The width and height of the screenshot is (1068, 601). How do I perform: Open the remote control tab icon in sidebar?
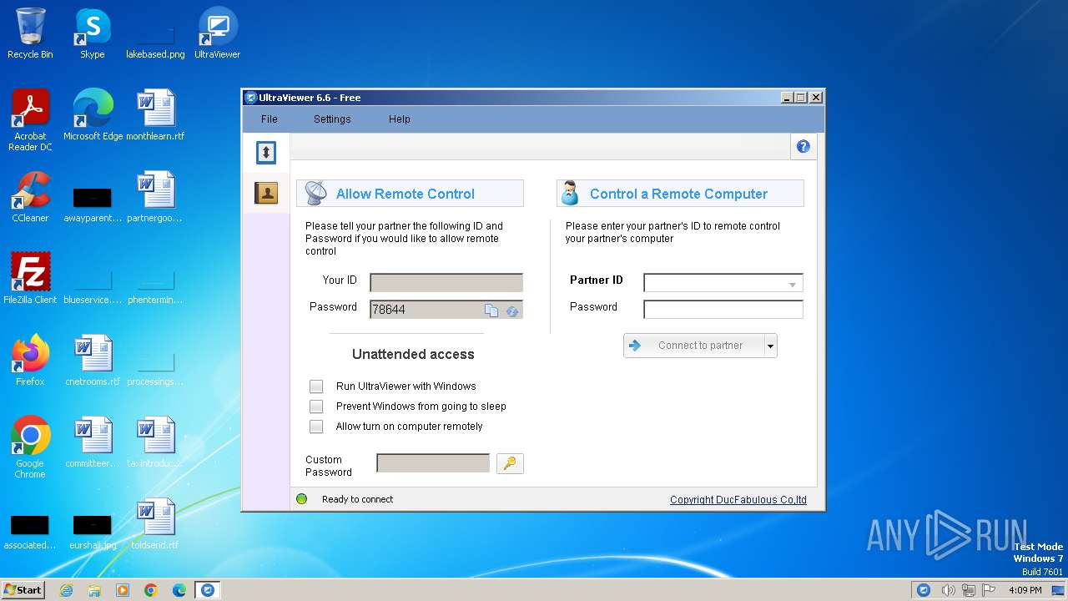tap(265, 152)
